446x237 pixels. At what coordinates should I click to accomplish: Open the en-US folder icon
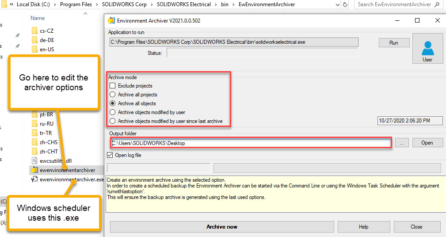35,49
